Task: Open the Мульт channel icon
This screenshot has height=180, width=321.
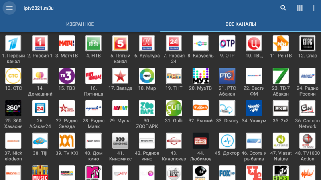Action: (x=120, y=108)
